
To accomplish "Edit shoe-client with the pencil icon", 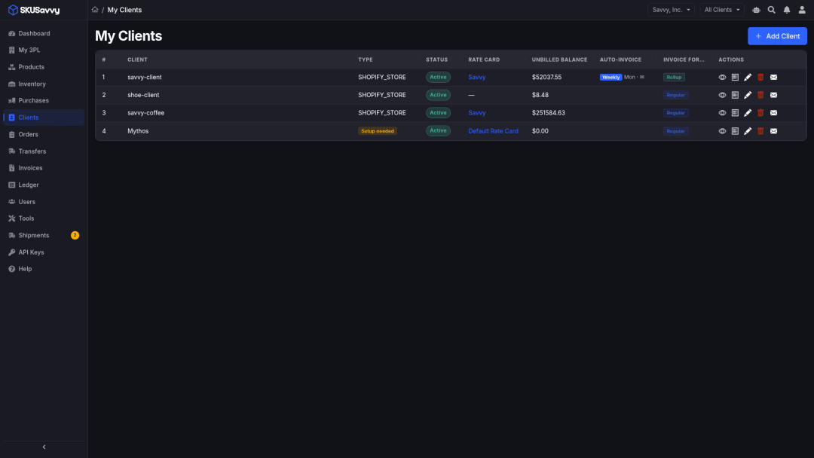I will (x=748, y=95).
